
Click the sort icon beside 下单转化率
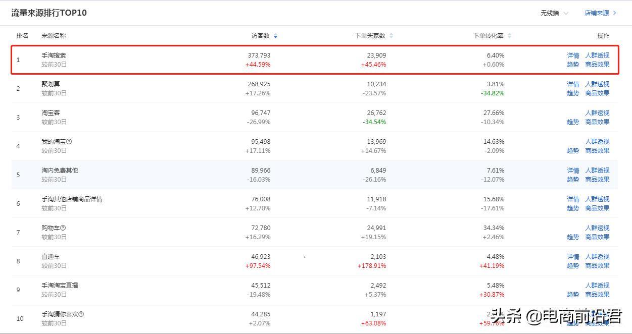pos(509,36)
